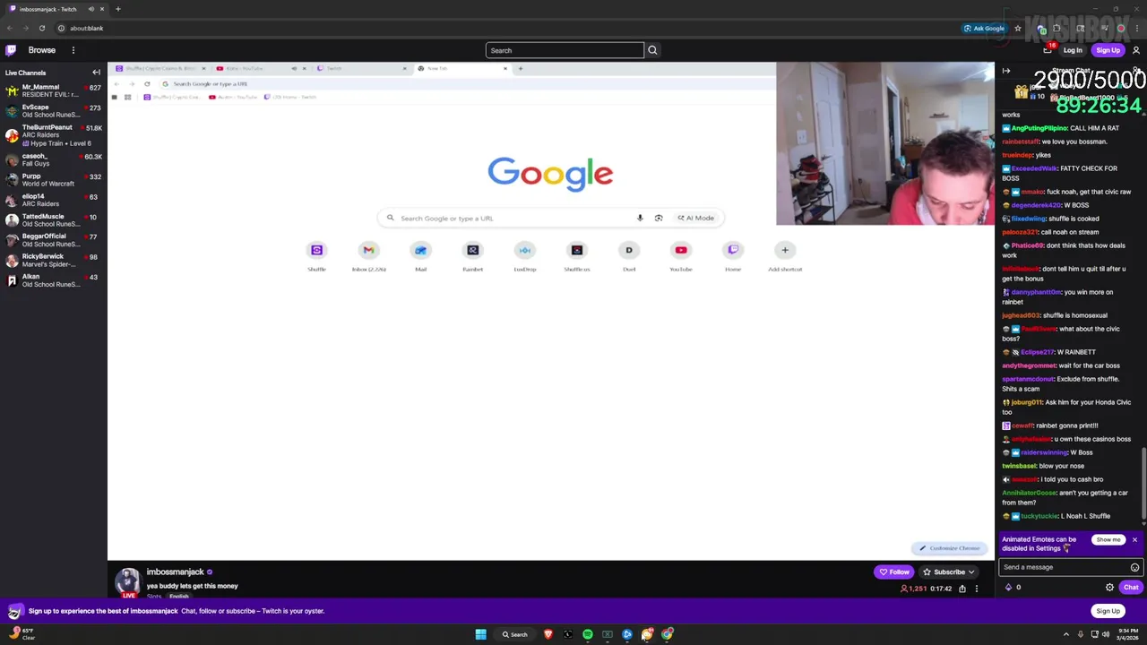Open Alkan Old School RuneScape channel
Screen dimensions: 1147x645
52,279
